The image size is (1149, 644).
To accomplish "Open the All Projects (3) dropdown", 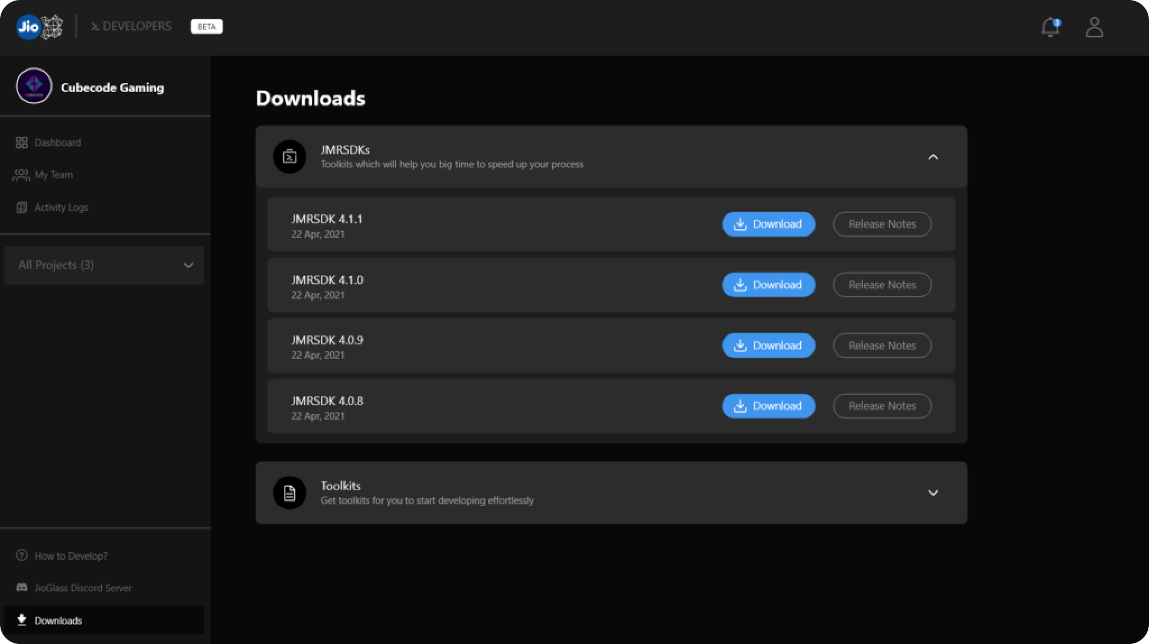I will [x=104, y=265].
